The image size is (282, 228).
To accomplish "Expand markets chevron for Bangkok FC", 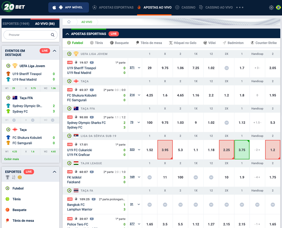I will coord(139,204).
